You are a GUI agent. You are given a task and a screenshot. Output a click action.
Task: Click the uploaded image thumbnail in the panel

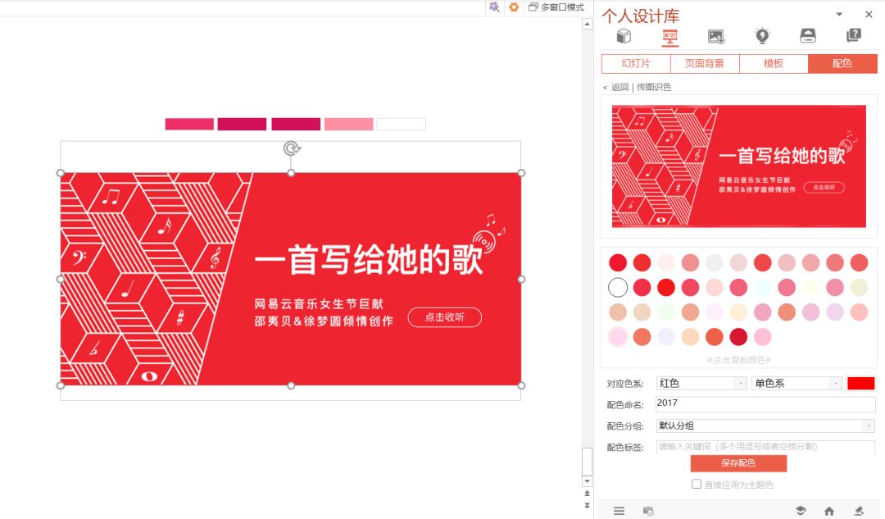tap(739, 166)
